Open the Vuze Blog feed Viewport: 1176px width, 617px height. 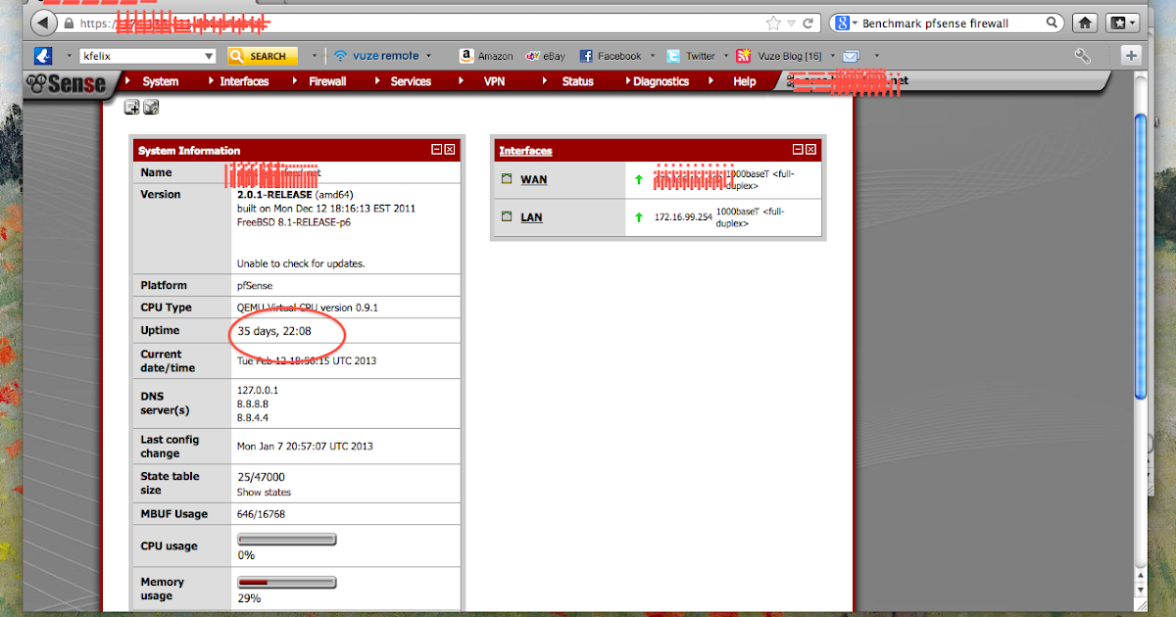pyautogui.click(x=779, y=56)
